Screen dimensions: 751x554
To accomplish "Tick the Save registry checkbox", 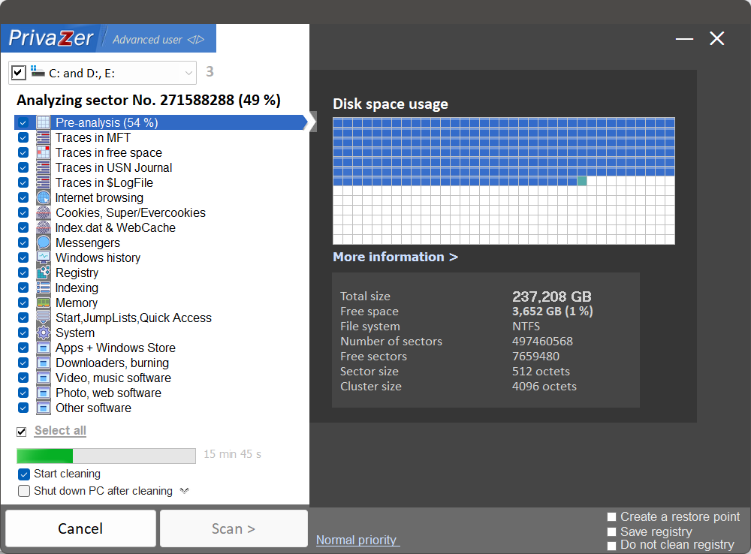I will click(612, 531).
